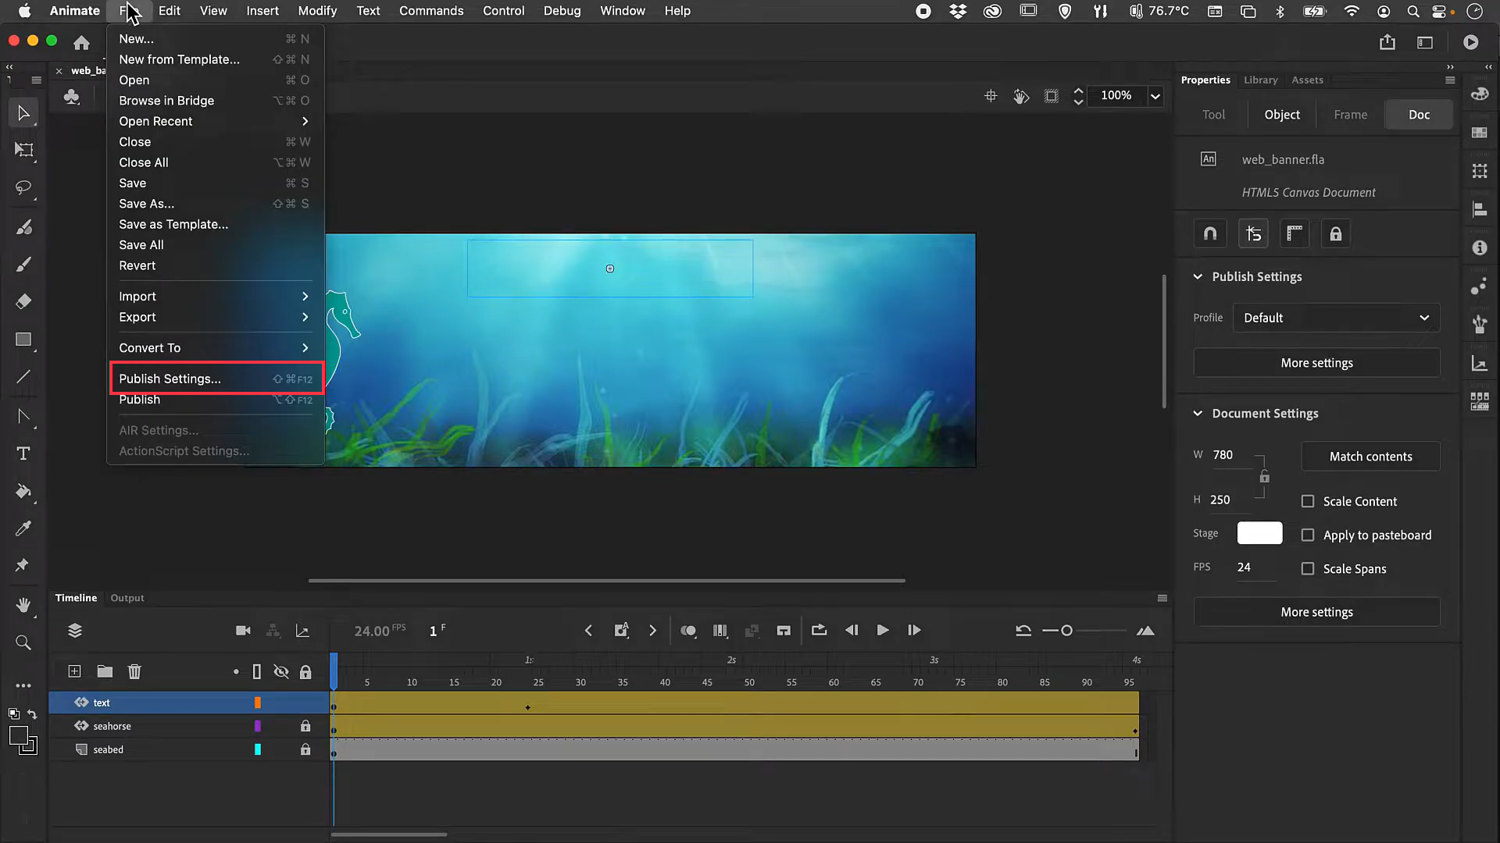Select the Eyedropper tool
Viewport: 1500px width, 843px height.
[23, 528]
